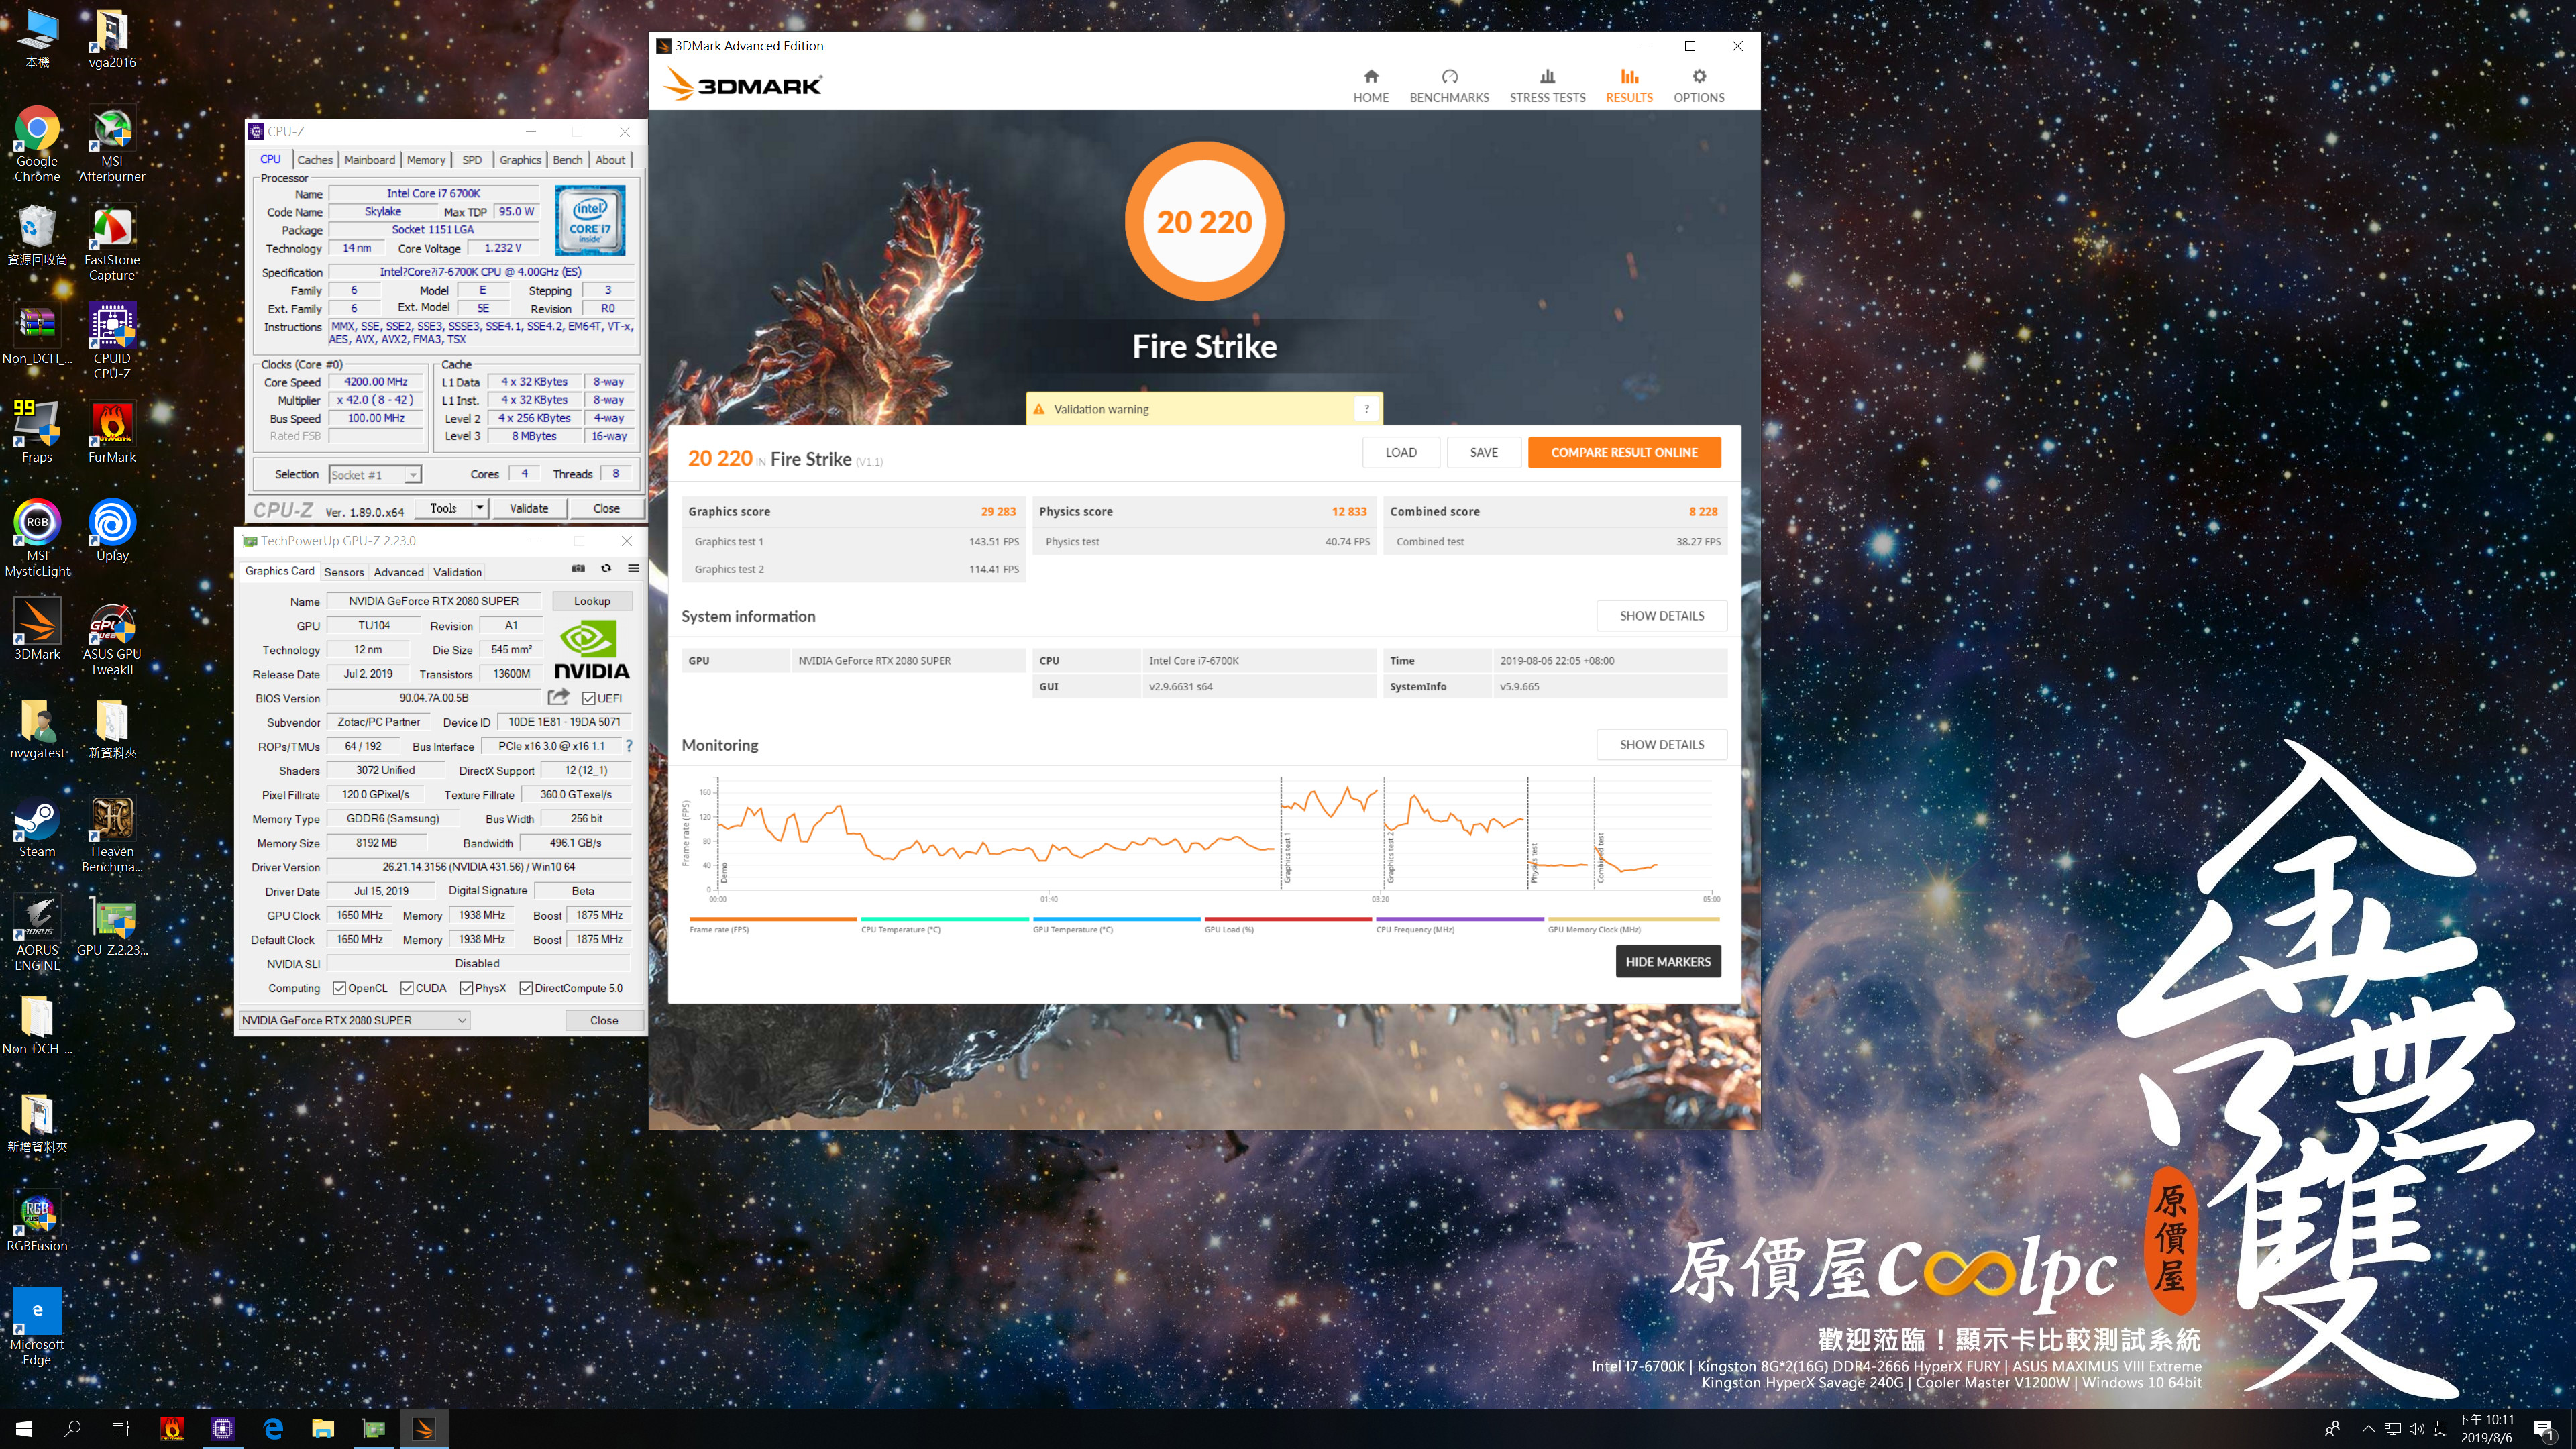Click SHOW DETAILS for Monitoring
Screen dimensions: 2576x1449
(1662, 745)
